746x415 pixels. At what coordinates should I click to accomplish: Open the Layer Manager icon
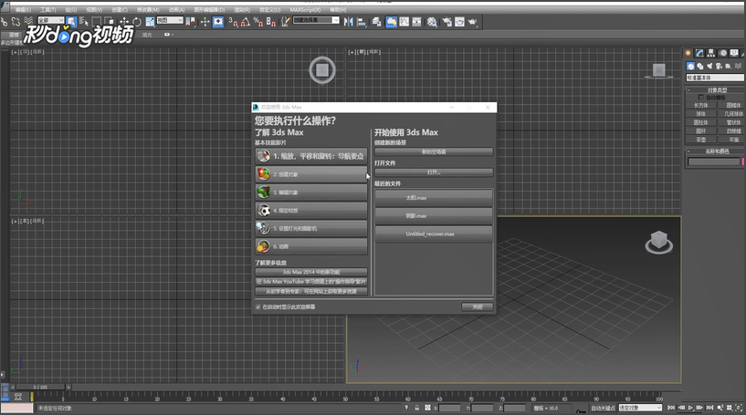[376, 22]
